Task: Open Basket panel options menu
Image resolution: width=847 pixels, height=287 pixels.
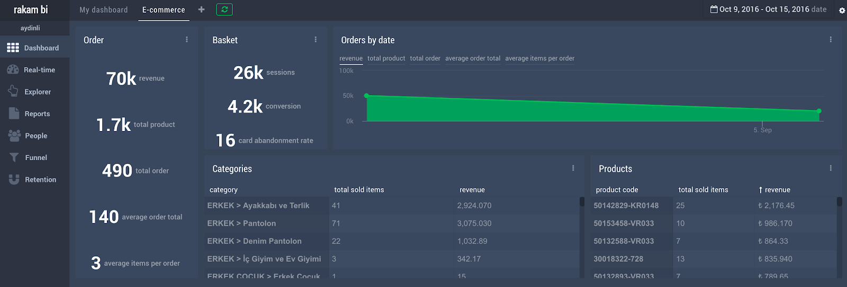Action: coord(316,40)
